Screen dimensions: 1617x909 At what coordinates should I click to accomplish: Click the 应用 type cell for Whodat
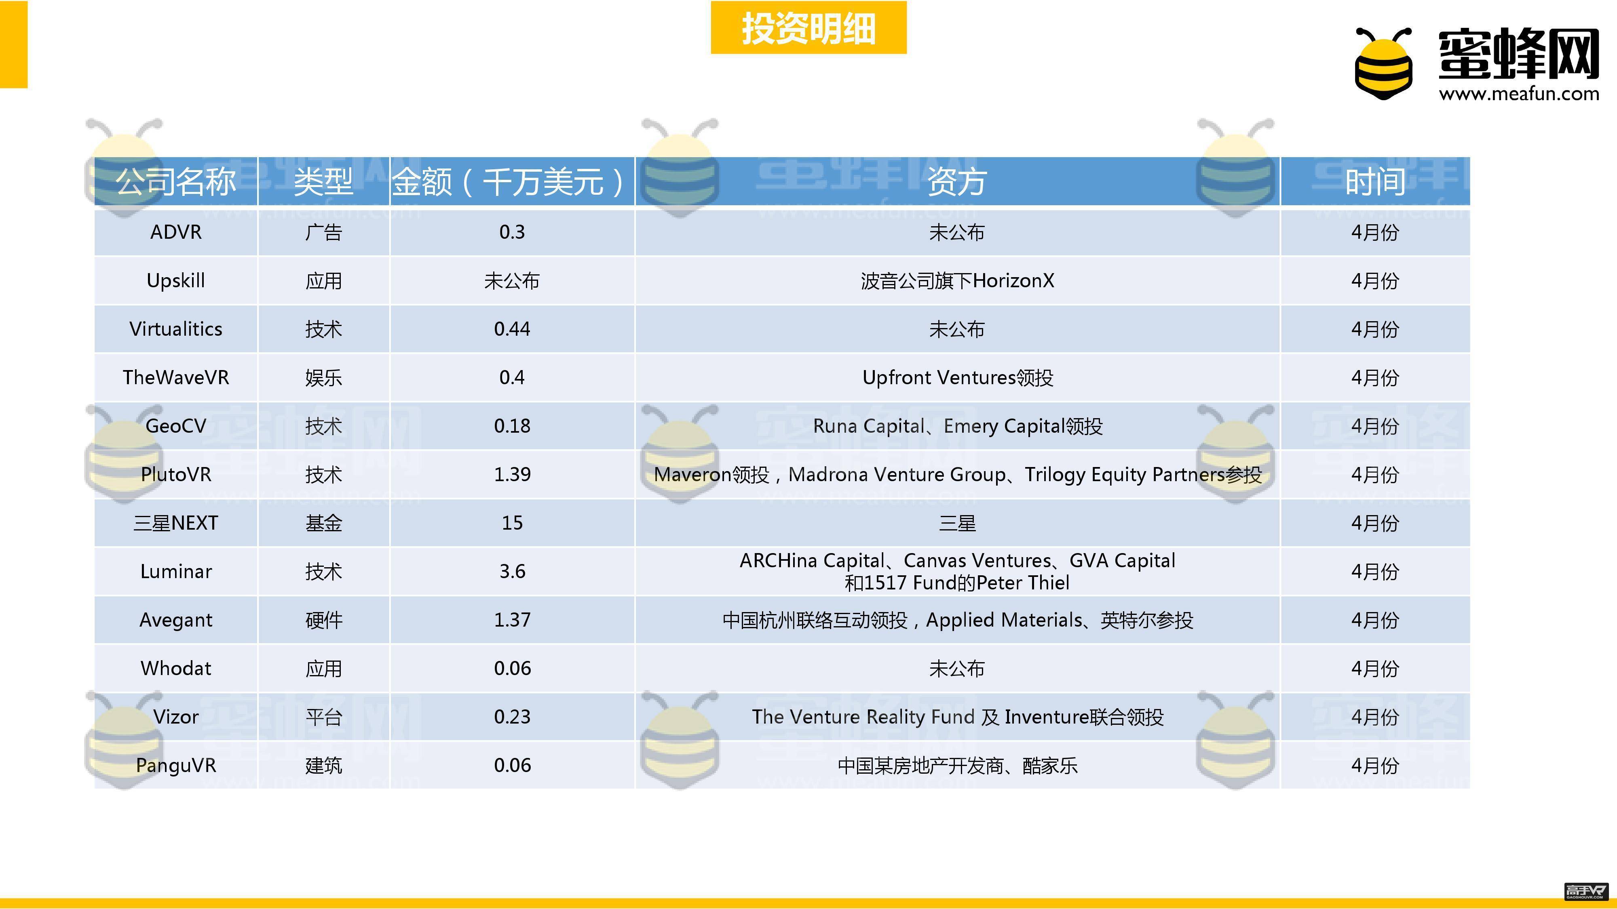pyautogui.click(x=324, y=668)
